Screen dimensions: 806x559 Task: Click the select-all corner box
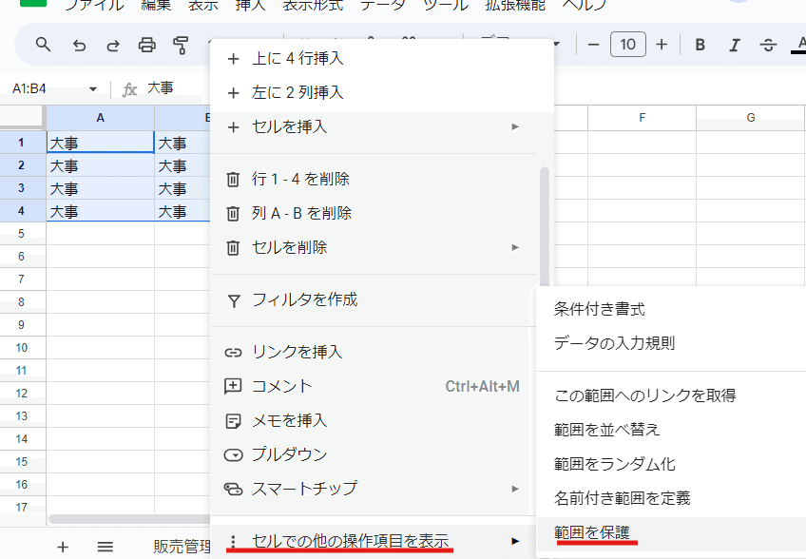pyautogui.click(x=22, y=118)
